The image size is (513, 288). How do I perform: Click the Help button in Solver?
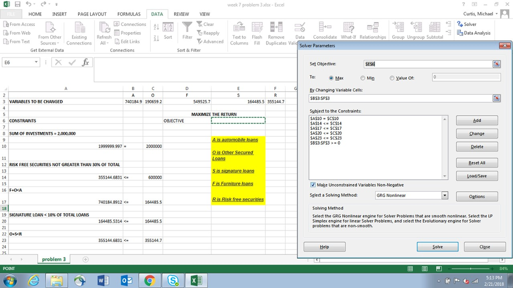coord(324,247)
